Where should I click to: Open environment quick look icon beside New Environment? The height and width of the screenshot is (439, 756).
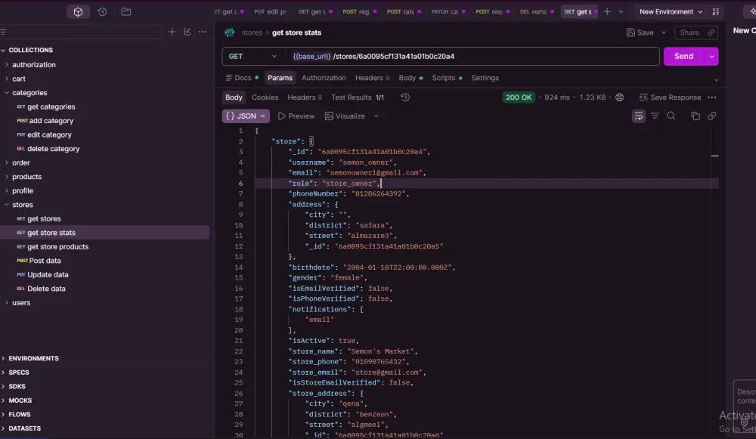click(x=715, y=12)
